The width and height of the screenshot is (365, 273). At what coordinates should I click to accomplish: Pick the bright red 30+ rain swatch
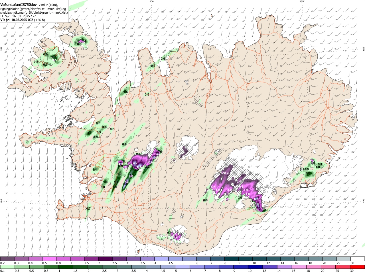click(x=357, y=267)
